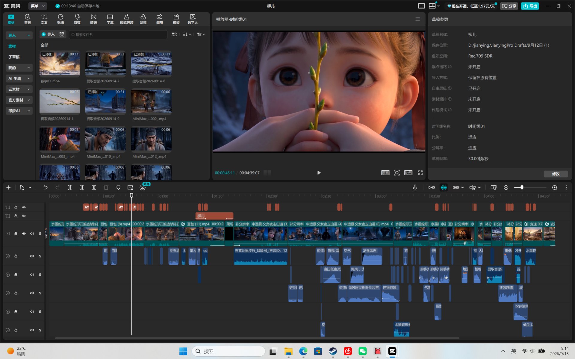Toggle the highlighted auto snap button
This screenshot has height=359, width=575.
pos(444,187)
